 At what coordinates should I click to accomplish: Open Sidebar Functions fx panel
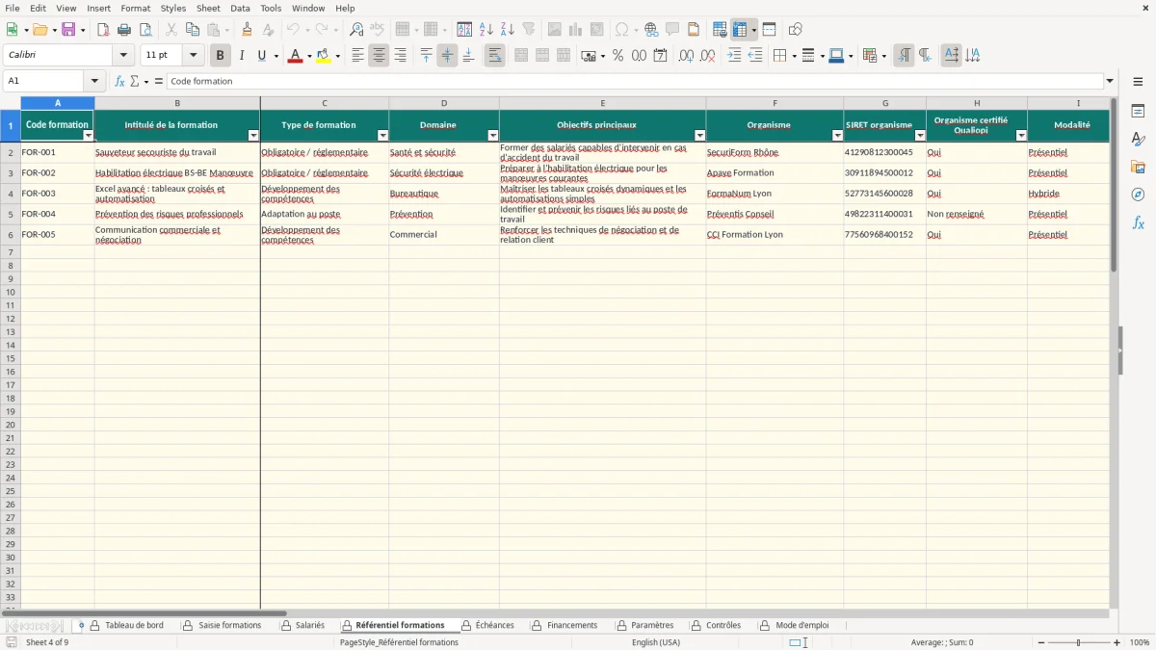point(1138,222)
